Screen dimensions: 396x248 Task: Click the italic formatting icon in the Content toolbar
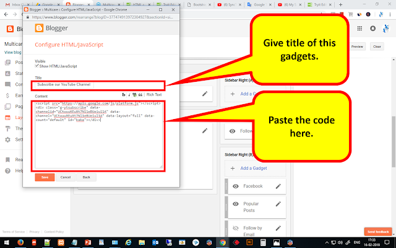(129, 95)
